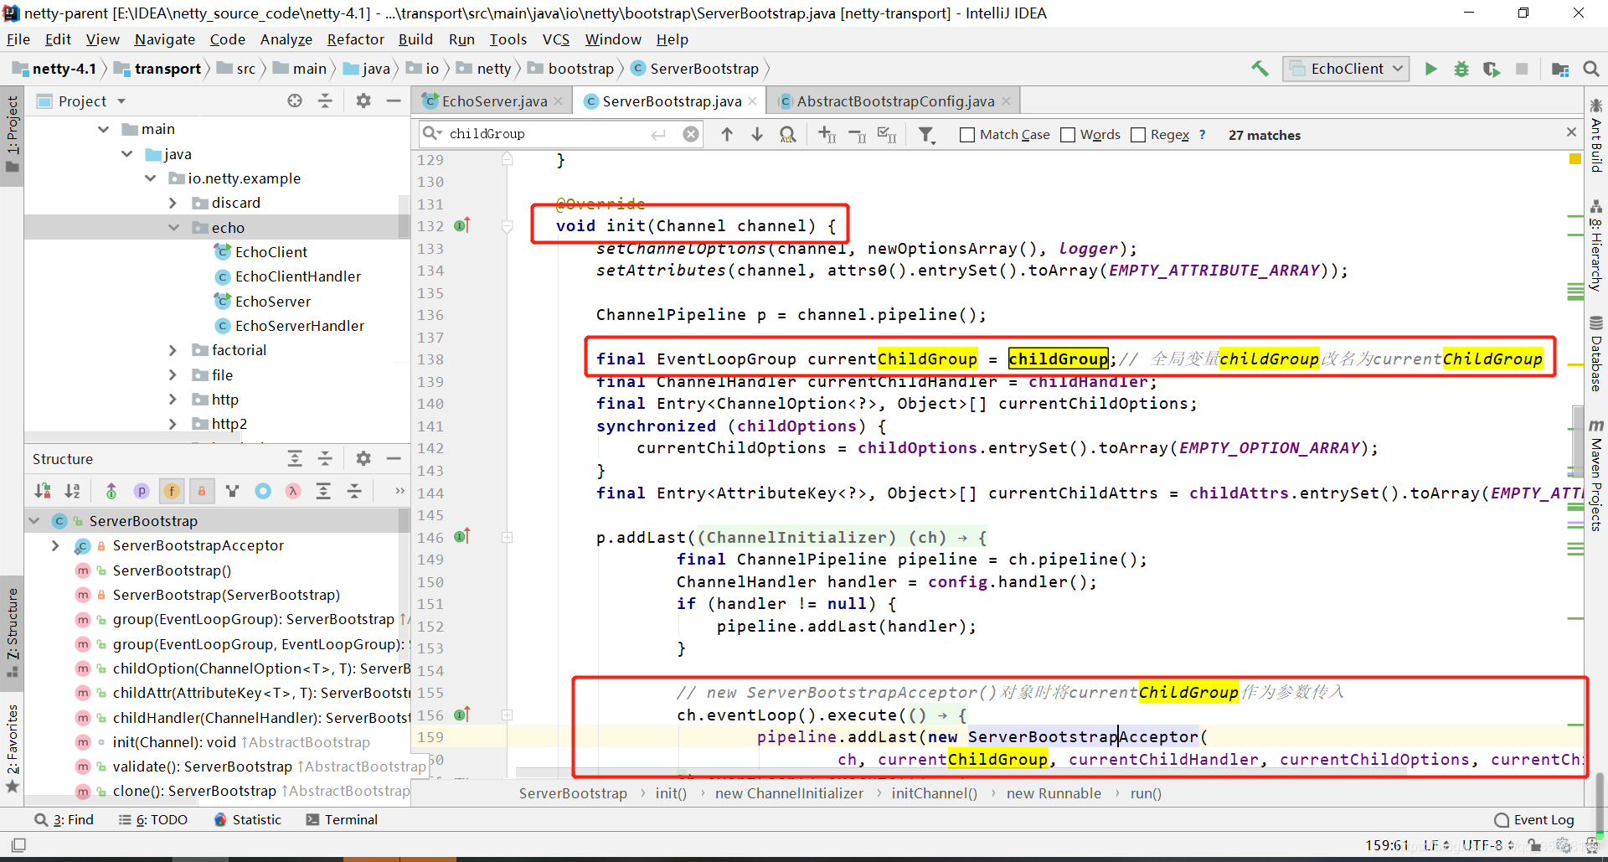Go to next occurrence down arrow
Viewport: 1608px width, 862px height.
click(757, 134)
